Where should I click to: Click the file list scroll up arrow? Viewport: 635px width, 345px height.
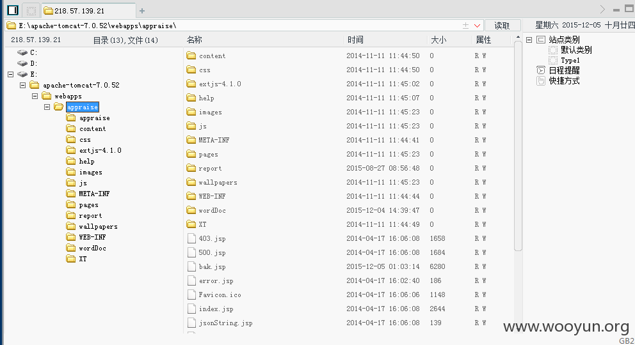(518, 38)
